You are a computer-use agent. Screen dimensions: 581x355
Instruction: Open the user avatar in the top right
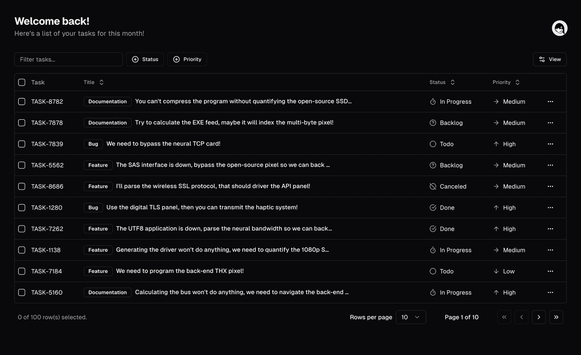559,27
